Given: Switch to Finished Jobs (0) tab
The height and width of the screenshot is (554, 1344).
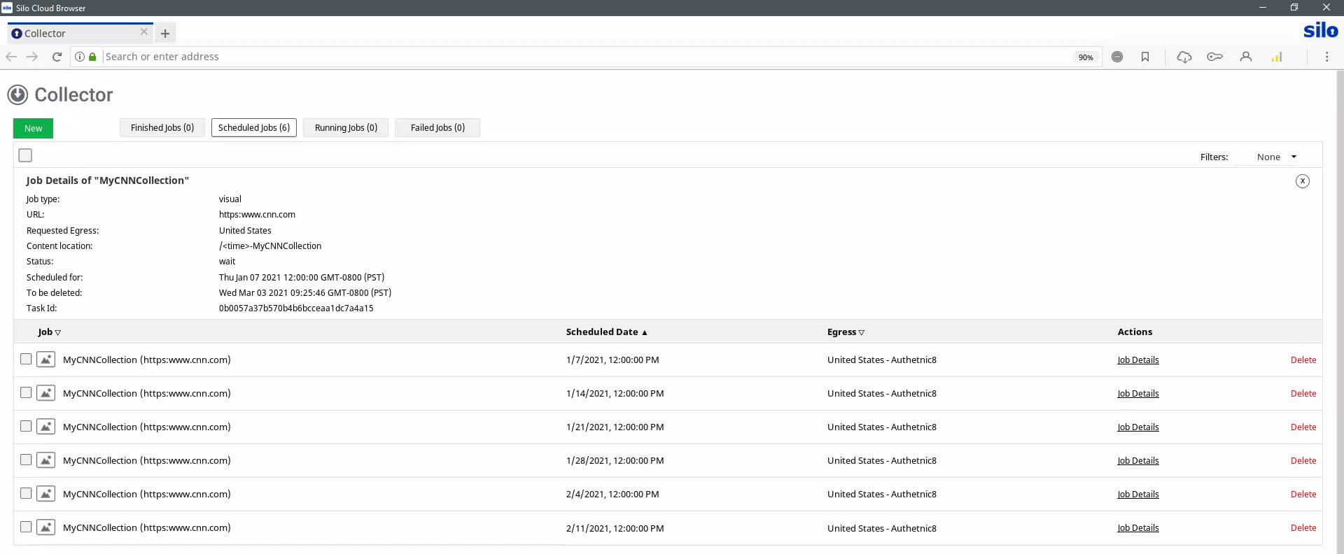Looking at the screenshot, I should coord(162,127).
